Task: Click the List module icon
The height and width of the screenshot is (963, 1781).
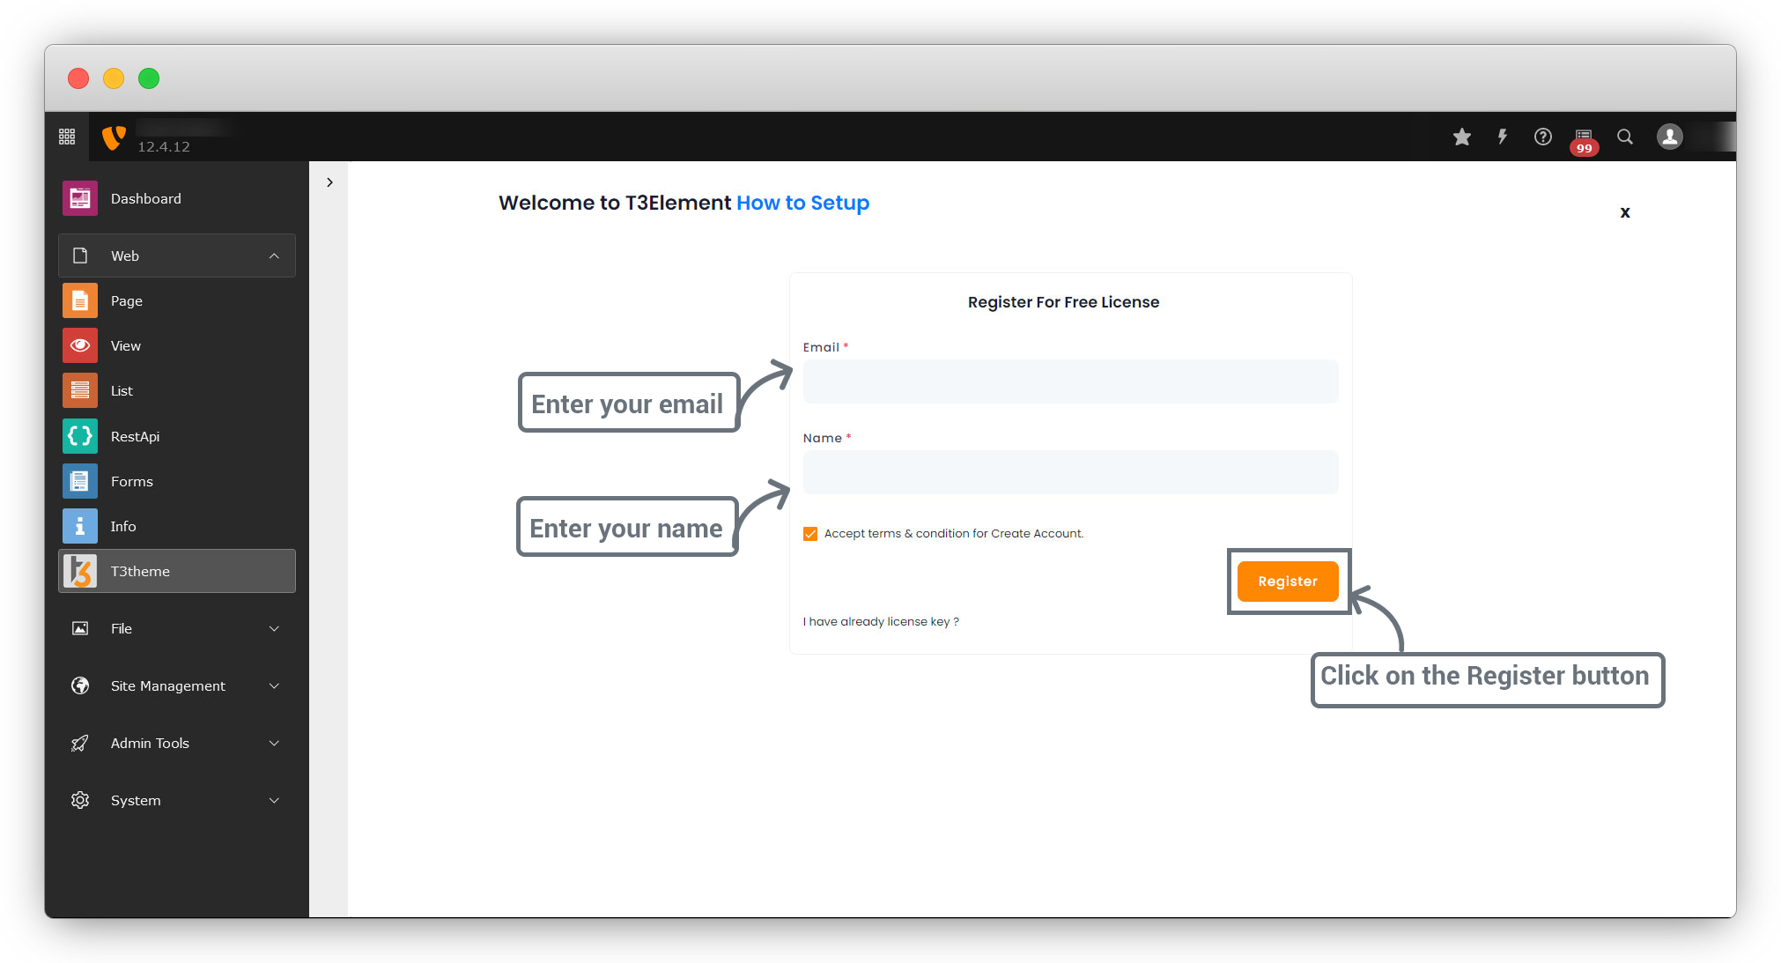Action: pyautogui.click(x=80, y=390)
